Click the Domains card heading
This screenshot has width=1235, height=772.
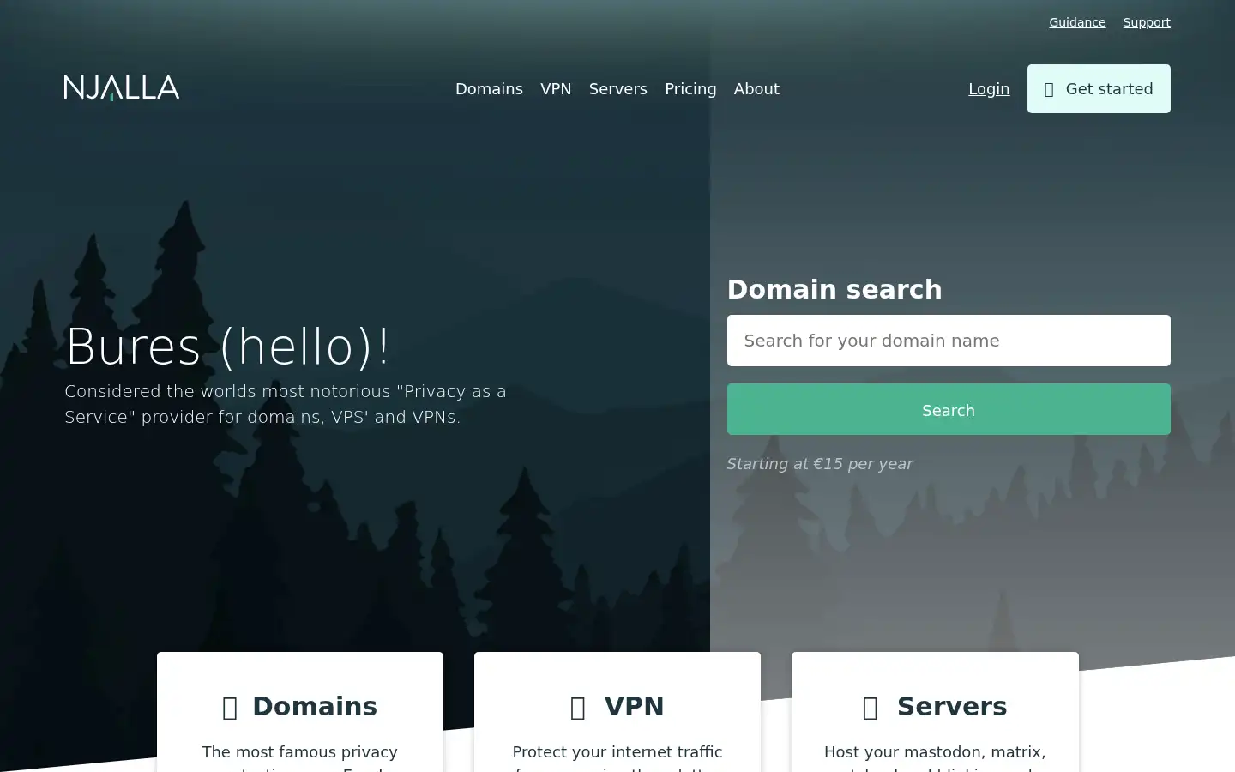pos(315,706)
